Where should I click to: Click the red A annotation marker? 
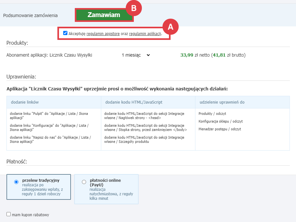(x=170, y=27)
